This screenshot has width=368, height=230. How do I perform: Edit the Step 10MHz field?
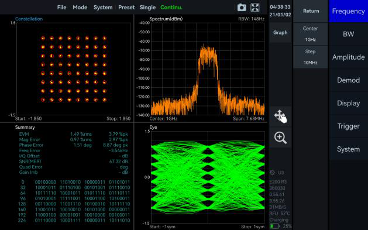pos(310,57)
